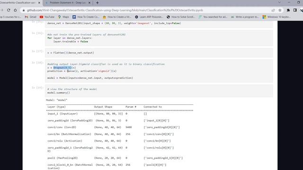Click the Model: "model" output text
The height and width of the screenshot is (170, 303).
click(56, 100)
